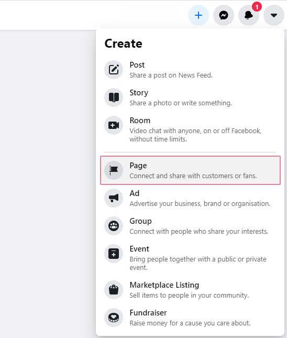Select Post from the Create menu
The image size is (287, 338).
click(190, 70)
